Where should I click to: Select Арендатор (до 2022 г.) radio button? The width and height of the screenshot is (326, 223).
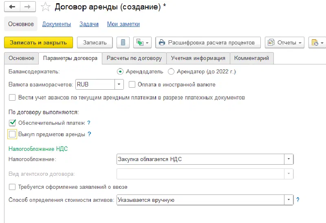tap(171, 72)
